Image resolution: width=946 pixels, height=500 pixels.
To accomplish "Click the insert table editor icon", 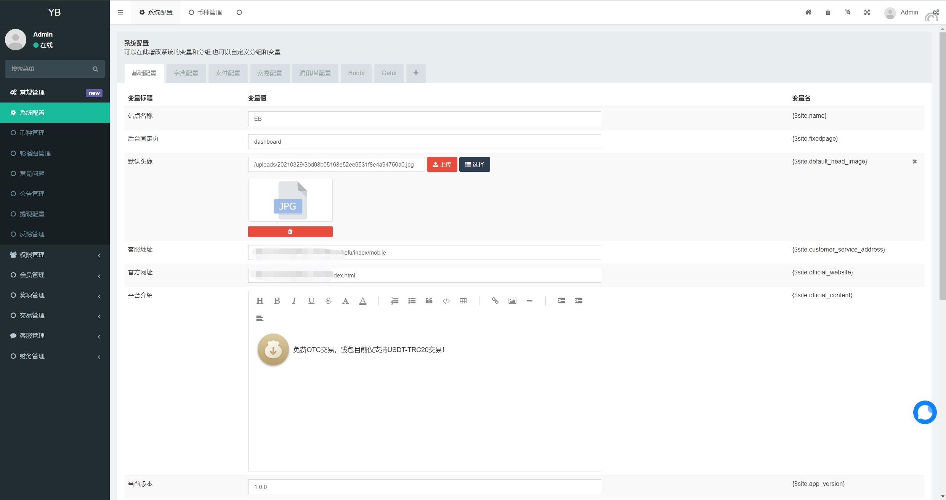I will pos(463,301).
